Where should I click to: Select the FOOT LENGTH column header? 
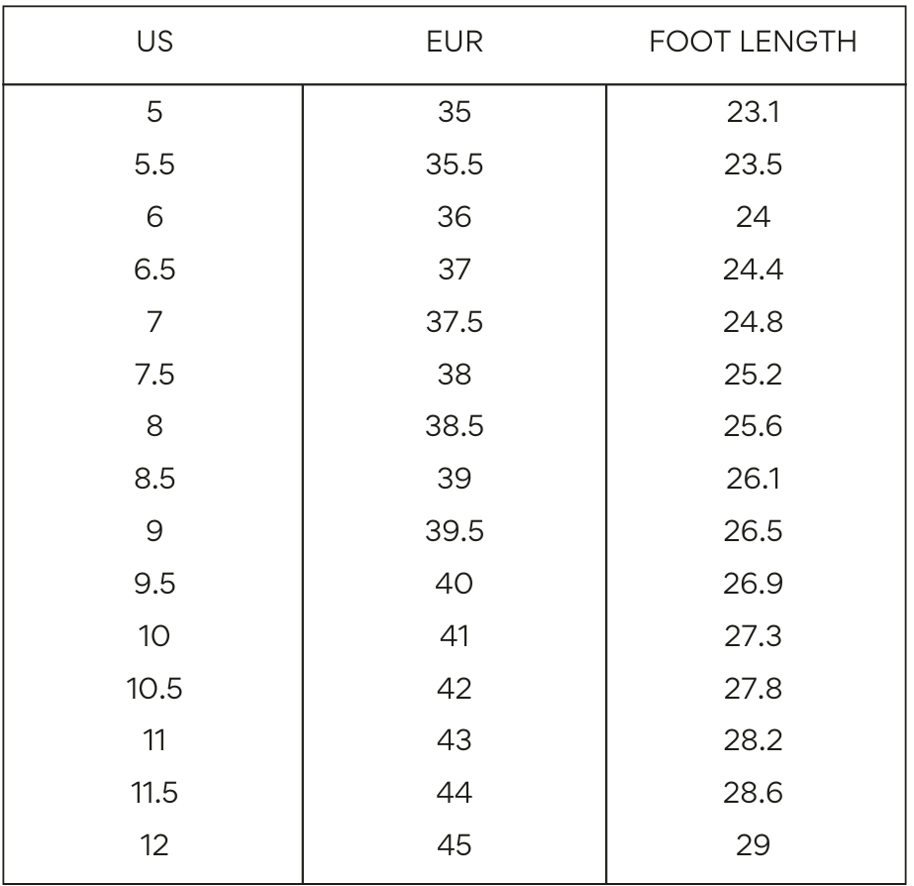753,42
